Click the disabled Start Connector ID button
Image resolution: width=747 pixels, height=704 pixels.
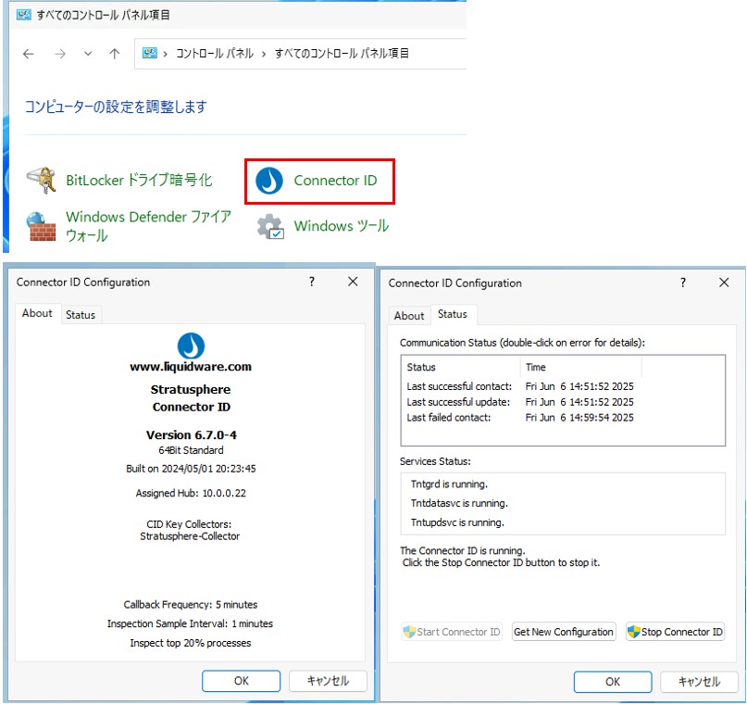coord(452,632)
